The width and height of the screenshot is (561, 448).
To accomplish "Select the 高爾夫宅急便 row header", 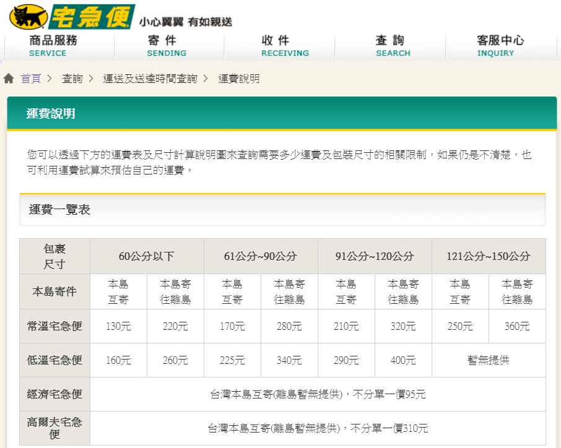I will (x=54, y=428).
